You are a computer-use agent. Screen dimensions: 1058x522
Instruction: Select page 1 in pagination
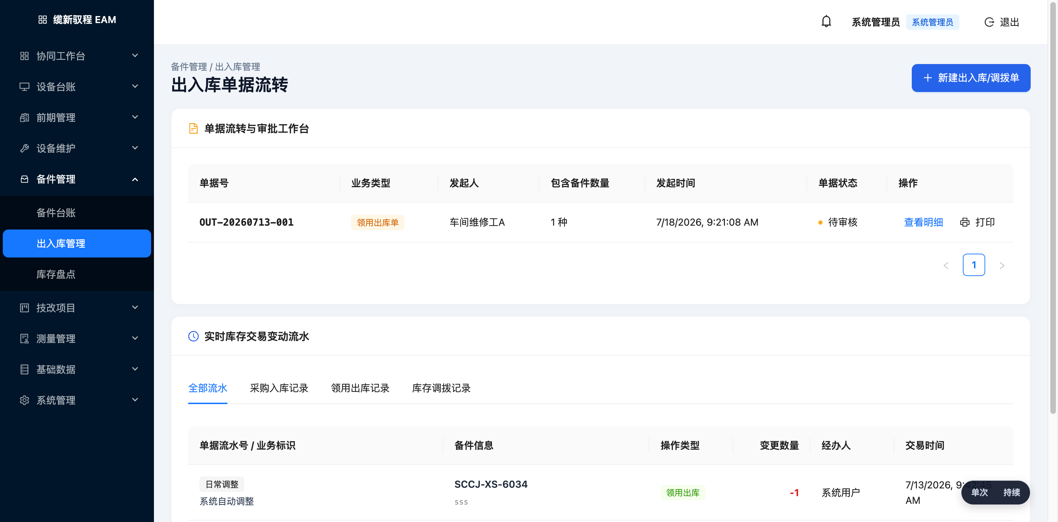[x=974, y=265]
